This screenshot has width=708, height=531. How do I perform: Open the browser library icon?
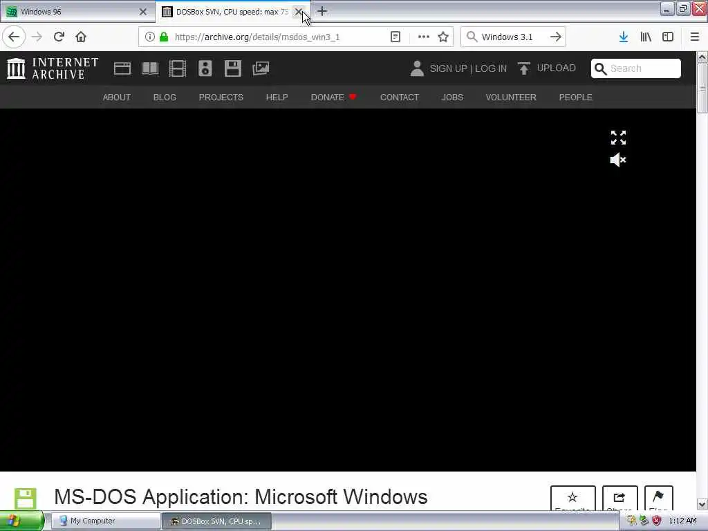646,37
